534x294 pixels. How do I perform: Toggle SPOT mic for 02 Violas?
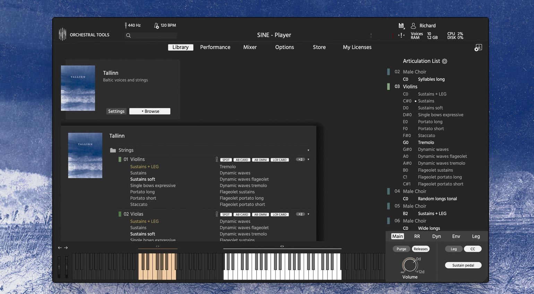pos(226,214)
